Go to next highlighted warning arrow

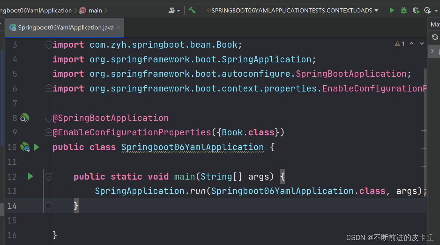[x=422, y=43]
